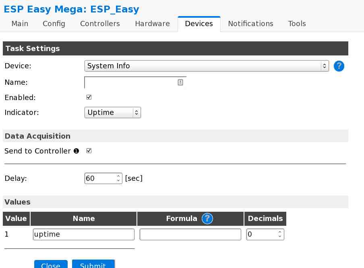Click the Values section heading
This screenshot has height=268, width=364.
point(17,202)
